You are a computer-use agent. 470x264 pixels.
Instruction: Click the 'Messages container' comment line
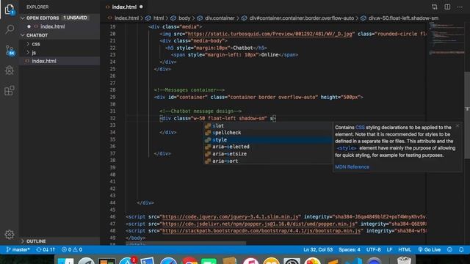(189, 89)
